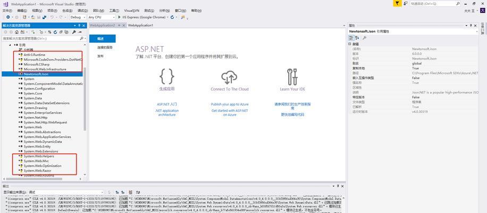
Task: Click Solution Explorer horizontal scrollbar
Action: point(34,179)
